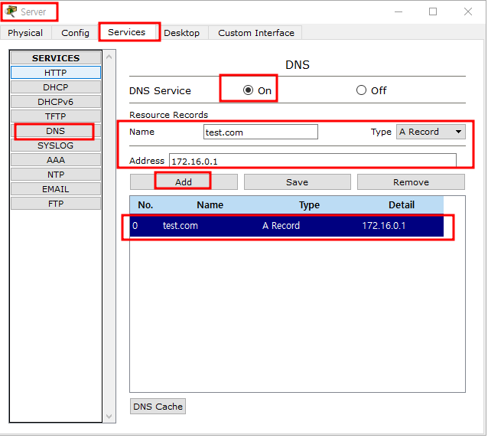Select HTTP in the services list
This screenshot has height=438, width=488.
[x=56, y=73]
